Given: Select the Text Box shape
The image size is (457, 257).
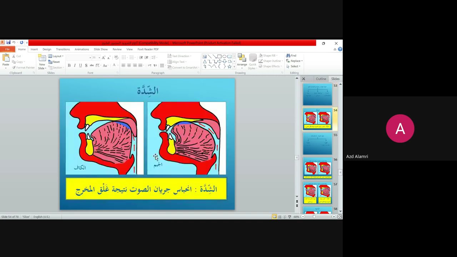Looking at the screenshot, I should click(x=205, y=56).
